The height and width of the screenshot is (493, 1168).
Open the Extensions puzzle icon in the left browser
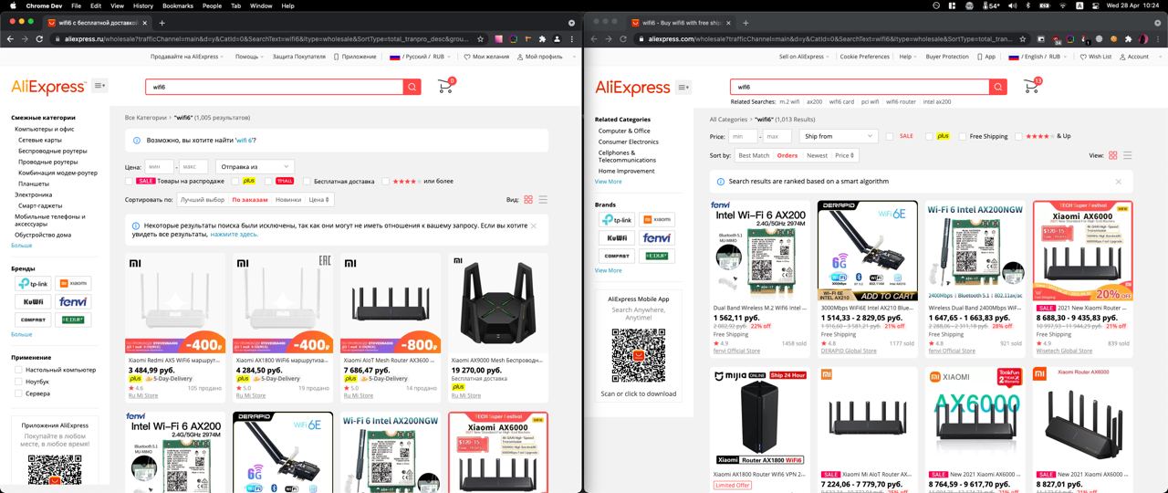542,39
